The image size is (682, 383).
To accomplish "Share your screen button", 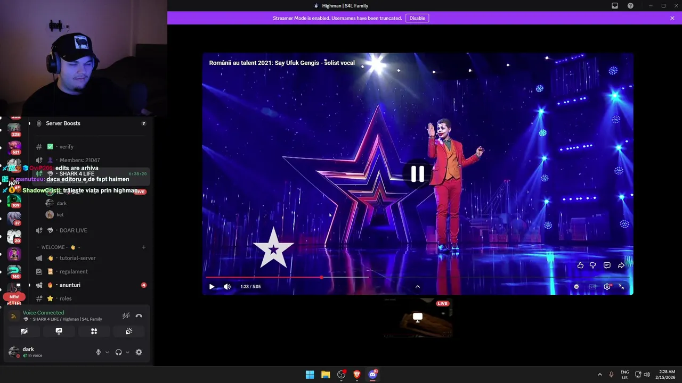I will 59,331.
